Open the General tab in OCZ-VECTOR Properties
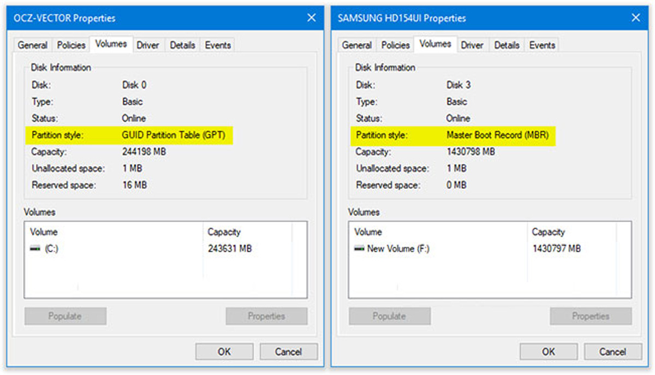 (33, 45)
